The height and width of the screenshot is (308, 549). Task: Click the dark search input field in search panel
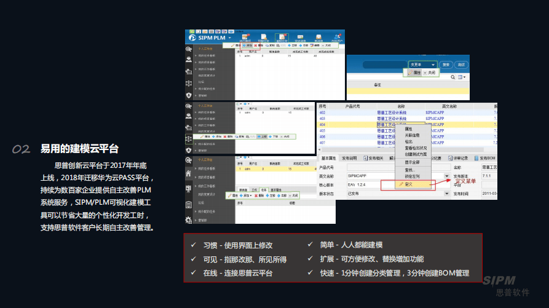[x=385, y=65]
